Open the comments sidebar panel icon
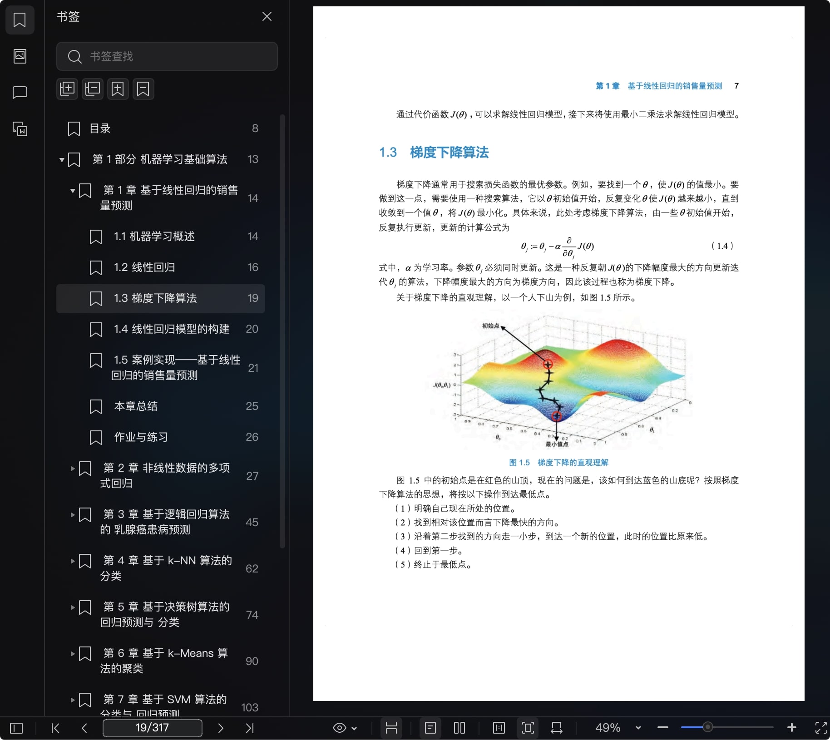The image size is (830, 740). [x=20, y=93]
